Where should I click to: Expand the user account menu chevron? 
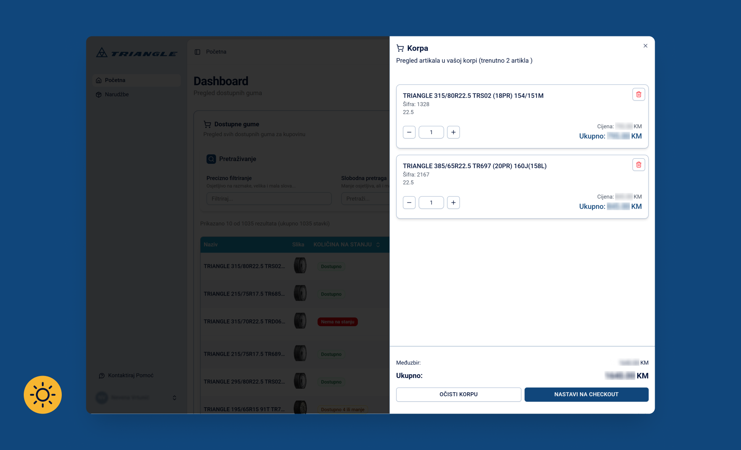coord(175,398)
